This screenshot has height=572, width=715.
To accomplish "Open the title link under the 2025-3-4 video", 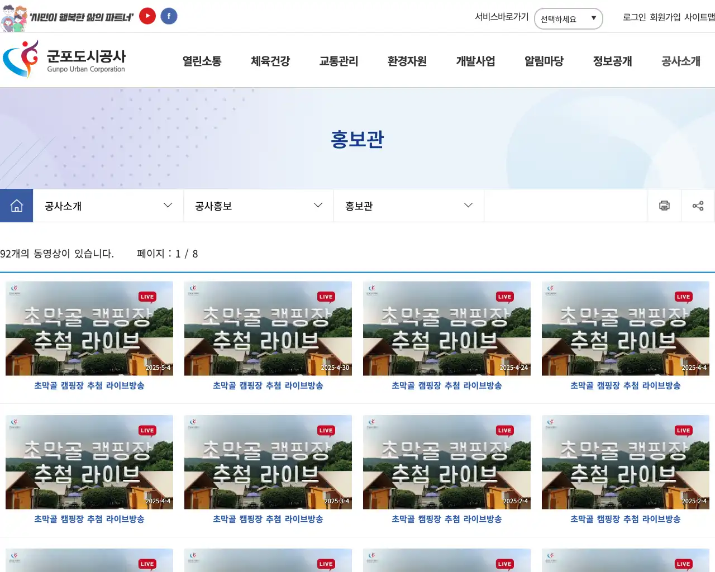I will coord(268,519).
